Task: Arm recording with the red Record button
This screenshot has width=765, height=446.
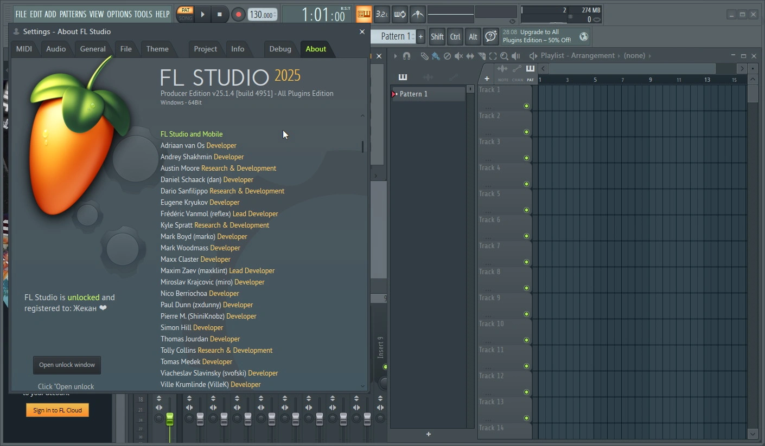Action: tap(238, 15)
